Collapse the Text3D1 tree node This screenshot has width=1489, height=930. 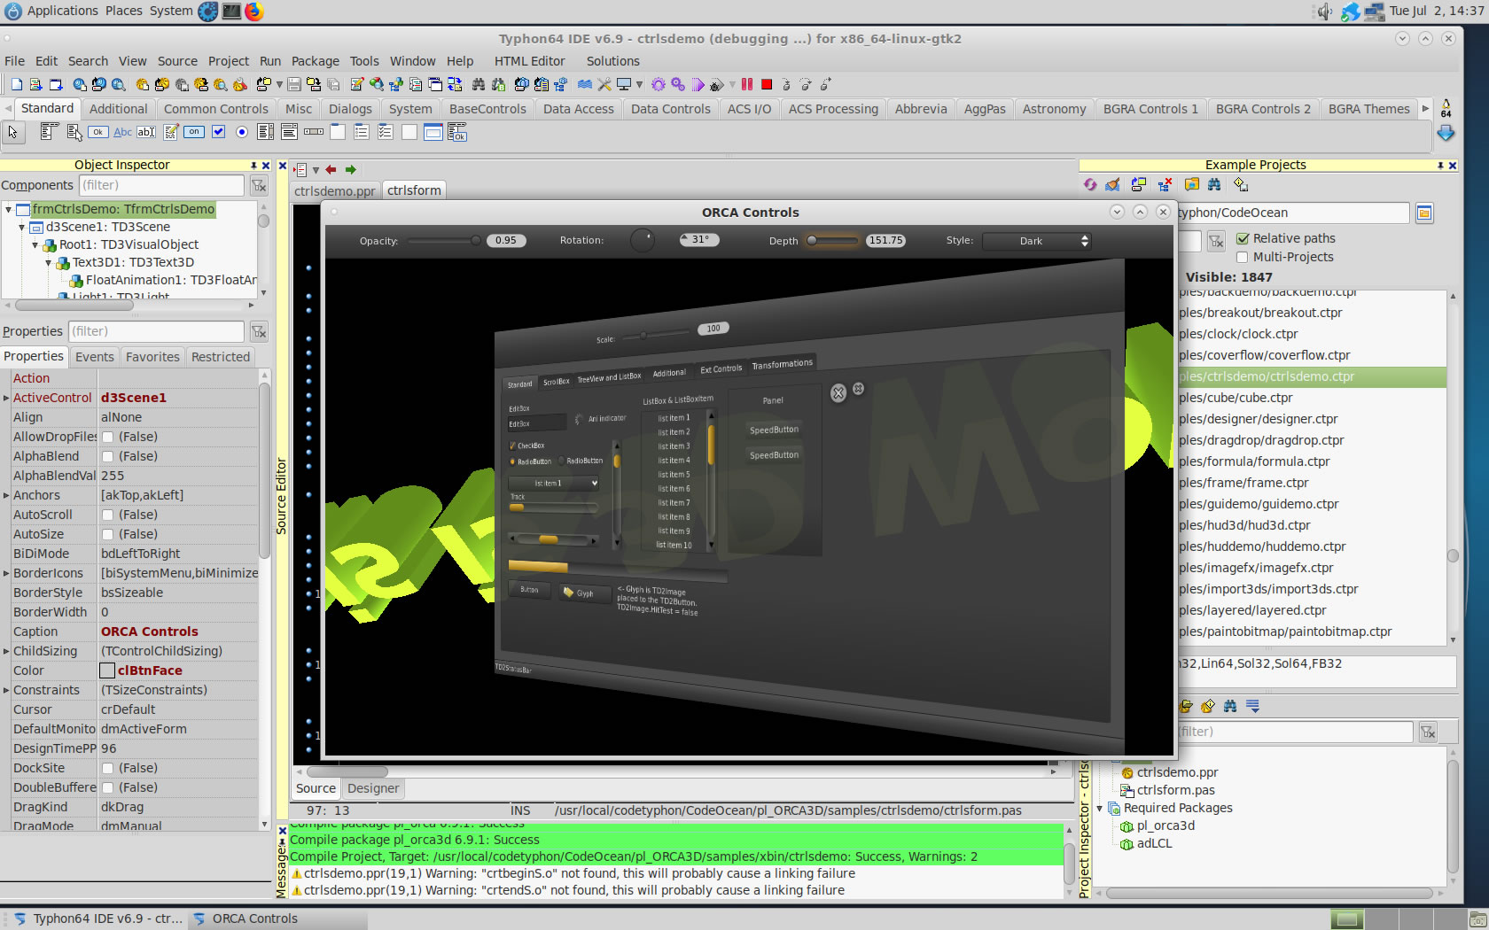[x=49, y=263]
